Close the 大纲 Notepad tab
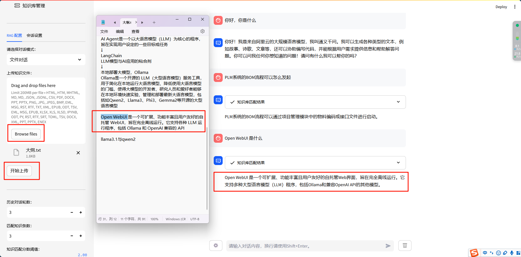Image resolution: width=521 pixels, height=257 pixels. point(136,22)
